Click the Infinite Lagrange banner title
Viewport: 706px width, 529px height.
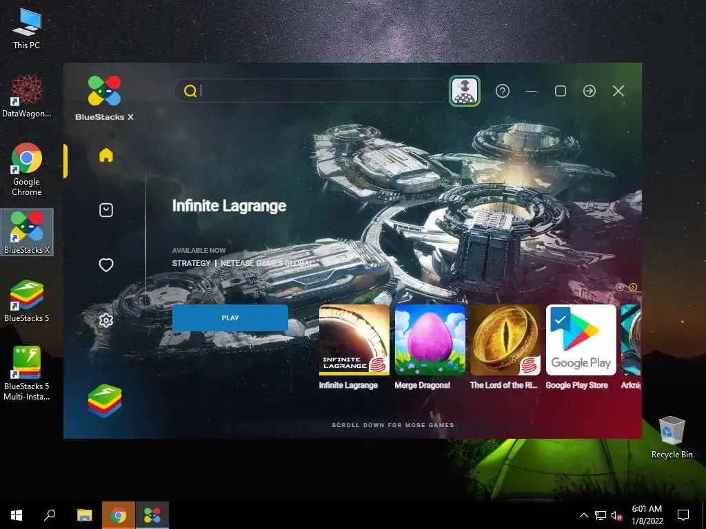229,205
